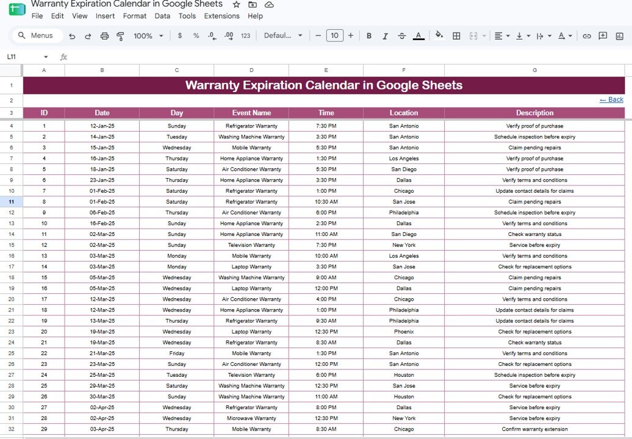The height and width of the screenshot is (439, 632).
Task: Open the fill color picker
Action: 439,35
